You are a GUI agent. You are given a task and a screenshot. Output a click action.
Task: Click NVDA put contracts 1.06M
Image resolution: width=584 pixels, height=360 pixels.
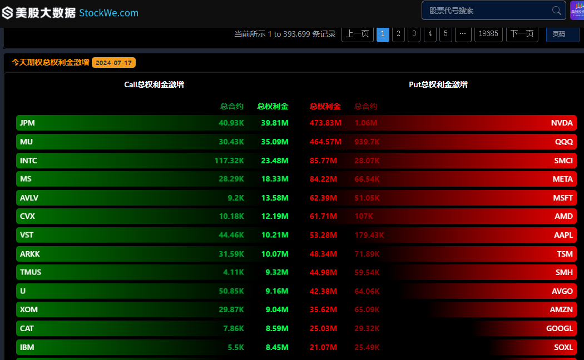[366, 123]
